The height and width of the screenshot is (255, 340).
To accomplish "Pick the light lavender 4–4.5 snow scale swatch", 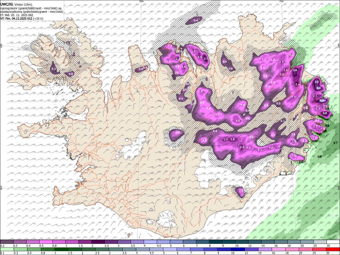I will tap(150, 242).
